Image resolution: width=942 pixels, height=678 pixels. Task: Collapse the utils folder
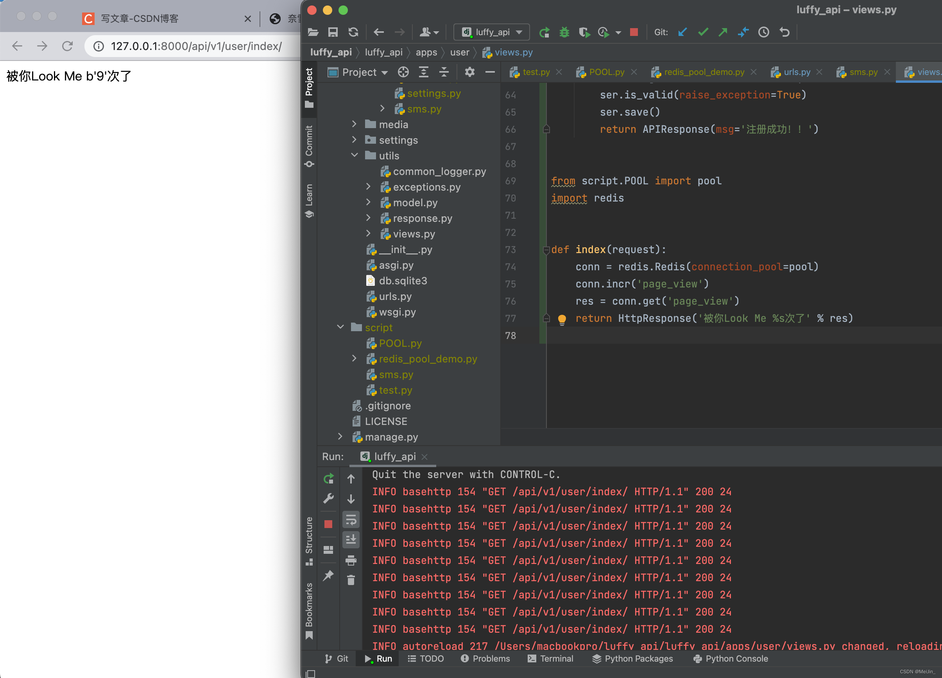[354, 155]
